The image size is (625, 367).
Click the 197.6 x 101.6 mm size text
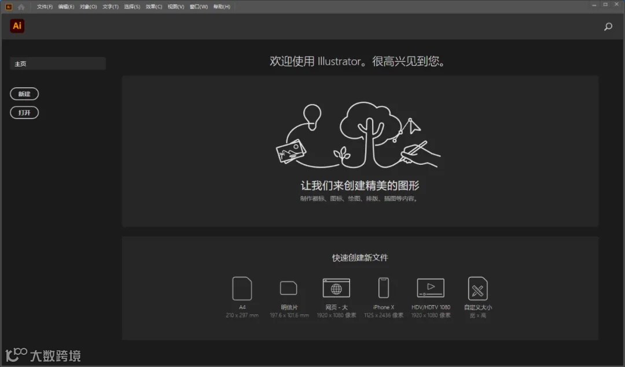pos(289,315)
